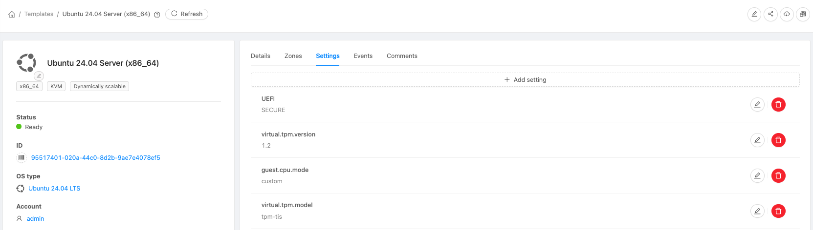Select the guest.cpu.mode setting name
Viewport: 813px width, 230px height.
point(285,170)
